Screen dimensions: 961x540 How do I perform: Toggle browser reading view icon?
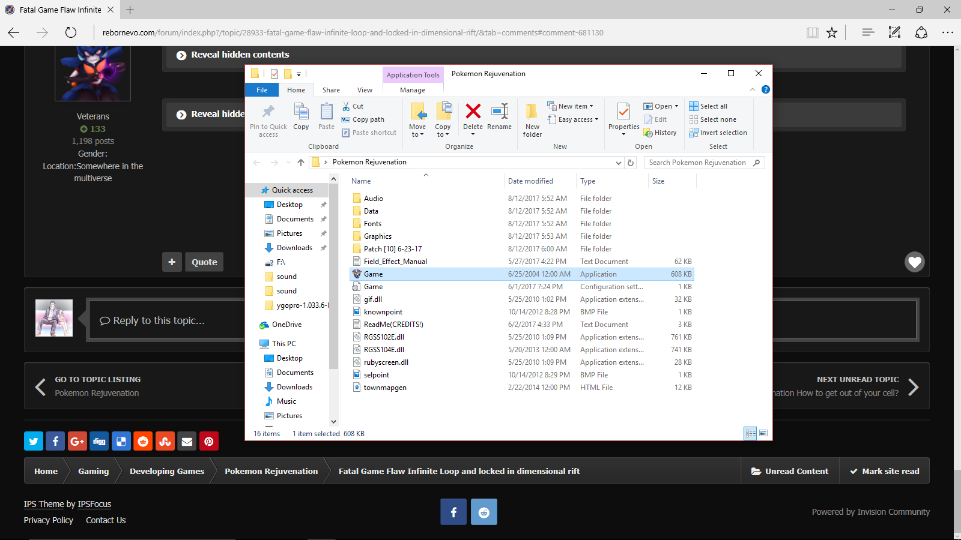tap(812, 32)
